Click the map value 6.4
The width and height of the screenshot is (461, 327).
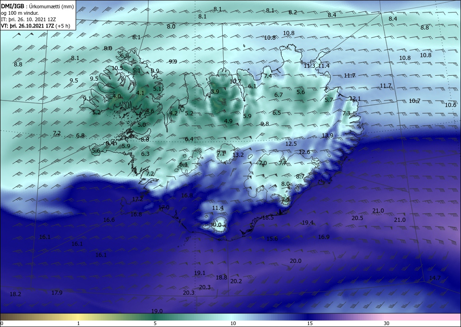click(x=189, y=139)
